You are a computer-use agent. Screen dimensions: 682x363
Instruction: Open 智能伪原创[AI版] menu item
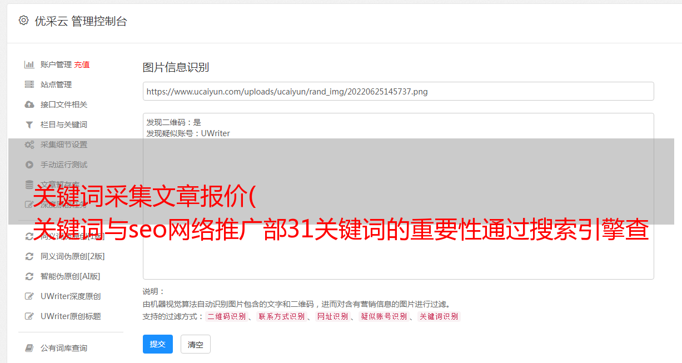point(71,276)
